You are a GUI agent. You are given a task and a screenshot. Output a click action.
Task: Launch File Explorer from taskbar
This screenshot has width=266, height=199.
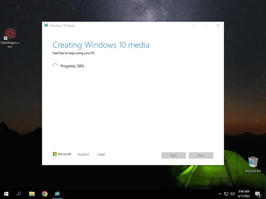[x=32, y=194]
